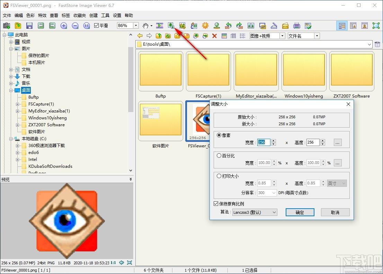383x274 pixels.
Task: Click the stamp watermark icon
Action: [x=217, y=26]
